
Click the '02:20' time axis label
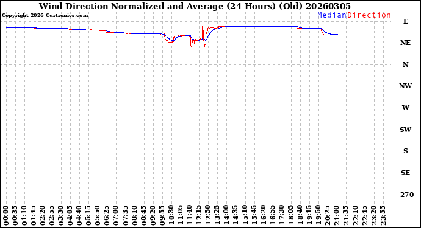[43, 216]
